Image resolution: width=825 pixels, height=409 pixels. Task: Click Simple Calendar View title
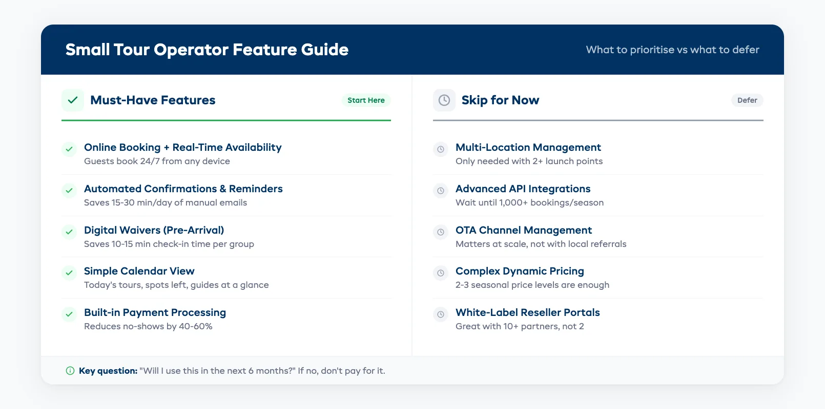coord(139,271)
